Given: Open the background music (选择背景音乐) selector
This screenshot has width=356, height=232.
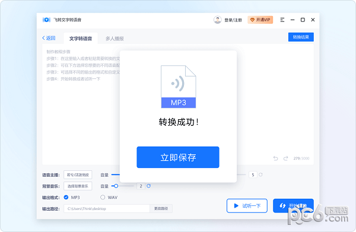Looking at the screenshot, I should pyautogui.click(x=78, y=186).
